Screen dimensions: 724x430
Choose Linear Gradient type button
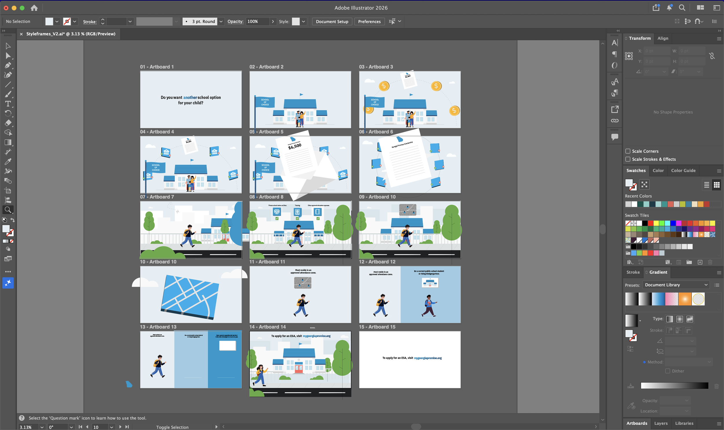tap(670, 319)
